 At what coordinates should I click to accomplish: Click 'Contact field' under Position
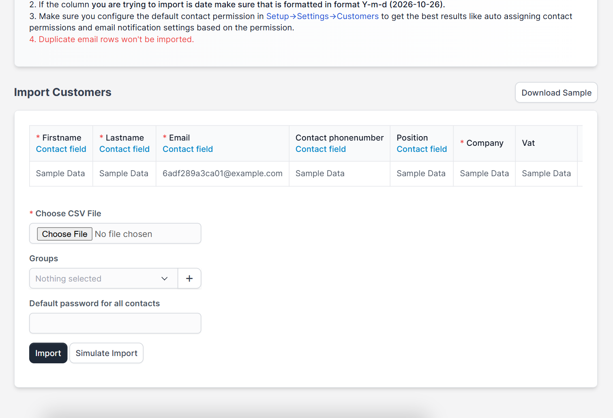[422, 149]
